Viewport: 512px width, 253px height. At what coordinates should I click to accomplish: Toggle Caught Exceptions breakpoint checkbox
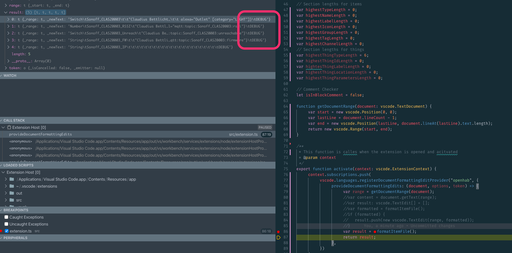coord(6,217)
